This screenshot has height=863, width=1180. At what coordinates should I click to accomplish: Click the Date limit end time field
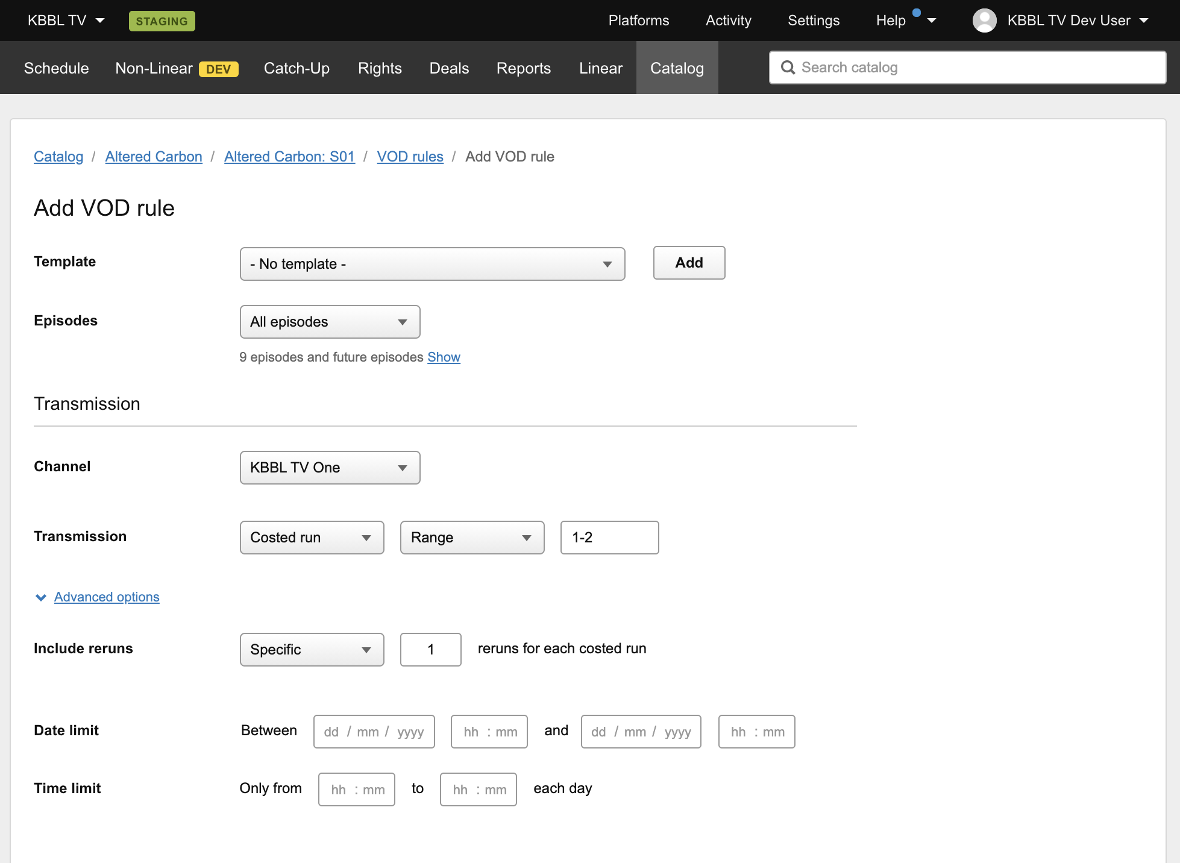click(x=756, y=732)
